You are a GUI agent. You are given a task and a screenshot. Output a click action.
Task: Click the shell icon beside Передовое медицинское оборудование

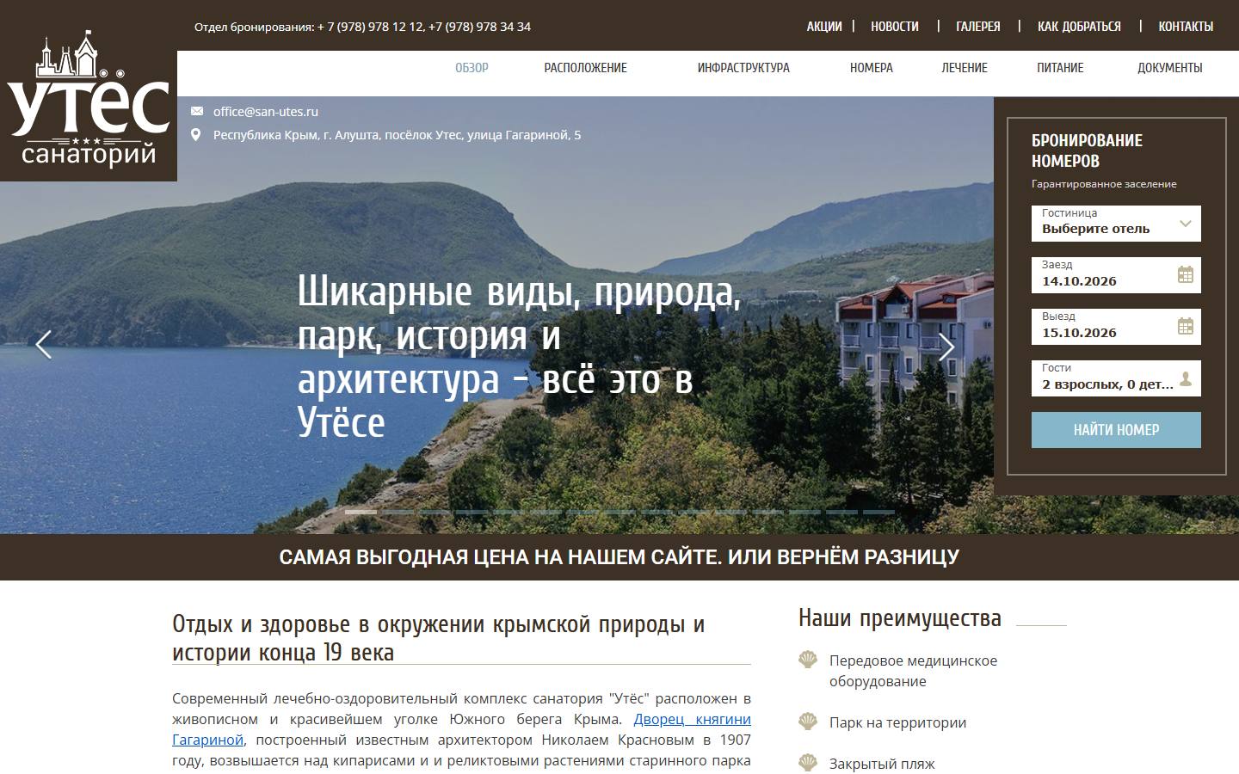[808, 660]
